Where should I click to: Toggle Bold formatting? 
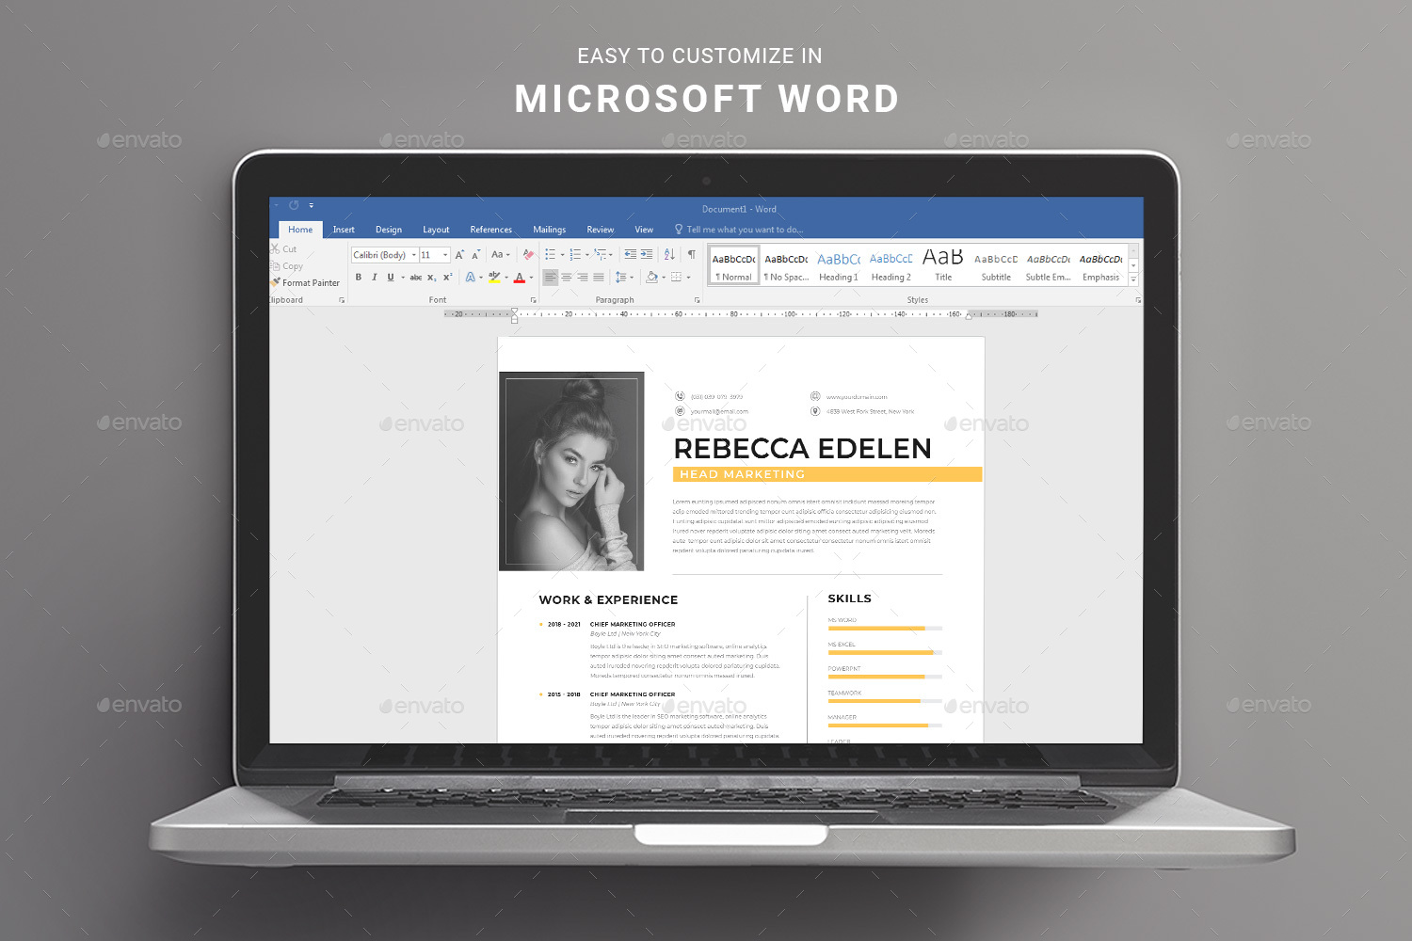pyautogui.click(x=359, y=278)
